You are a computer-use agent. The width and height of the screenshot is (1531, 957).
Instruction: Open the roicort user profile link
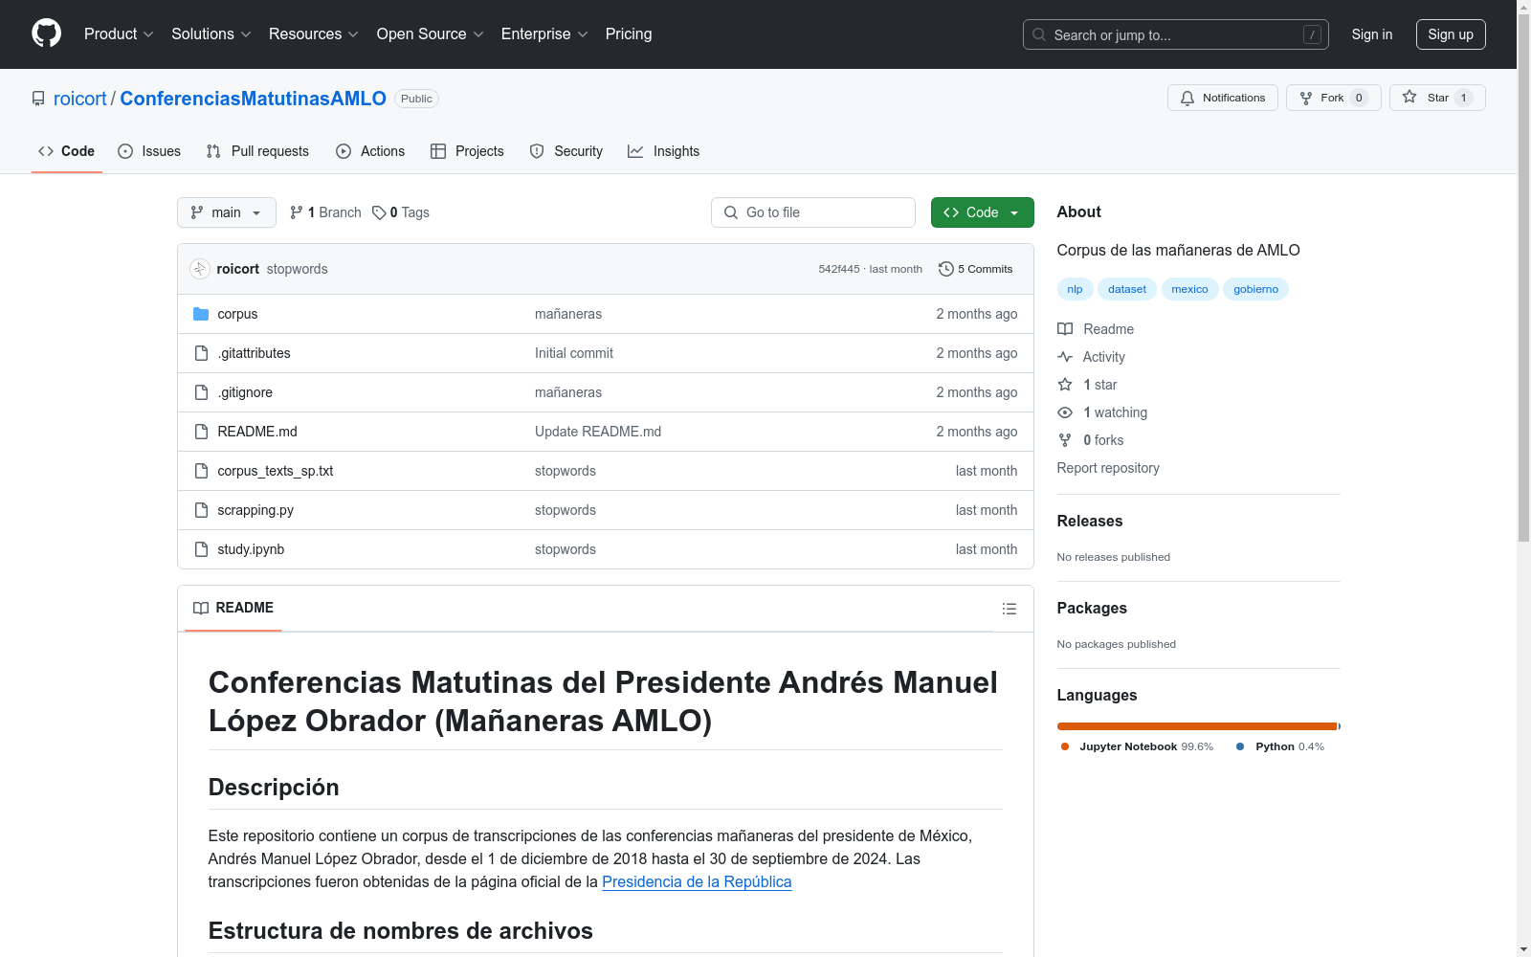[80, 99]
